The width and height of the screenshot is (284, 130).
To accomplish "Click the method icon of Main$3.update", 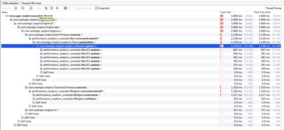I will coord(41,50).
